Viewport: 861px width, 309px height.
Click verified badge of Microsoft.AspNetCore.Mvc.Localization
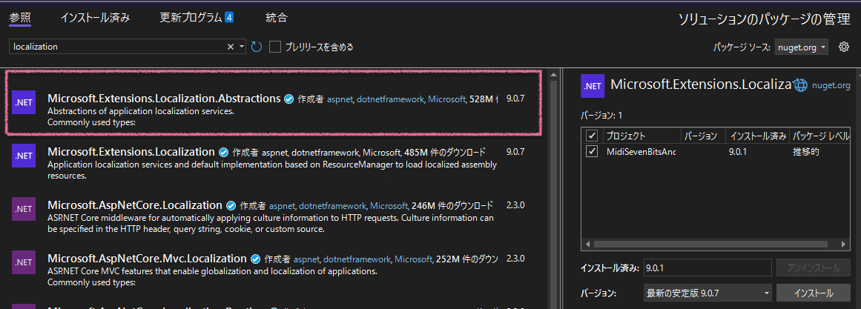pyautogui.click(x=255, y=259)
